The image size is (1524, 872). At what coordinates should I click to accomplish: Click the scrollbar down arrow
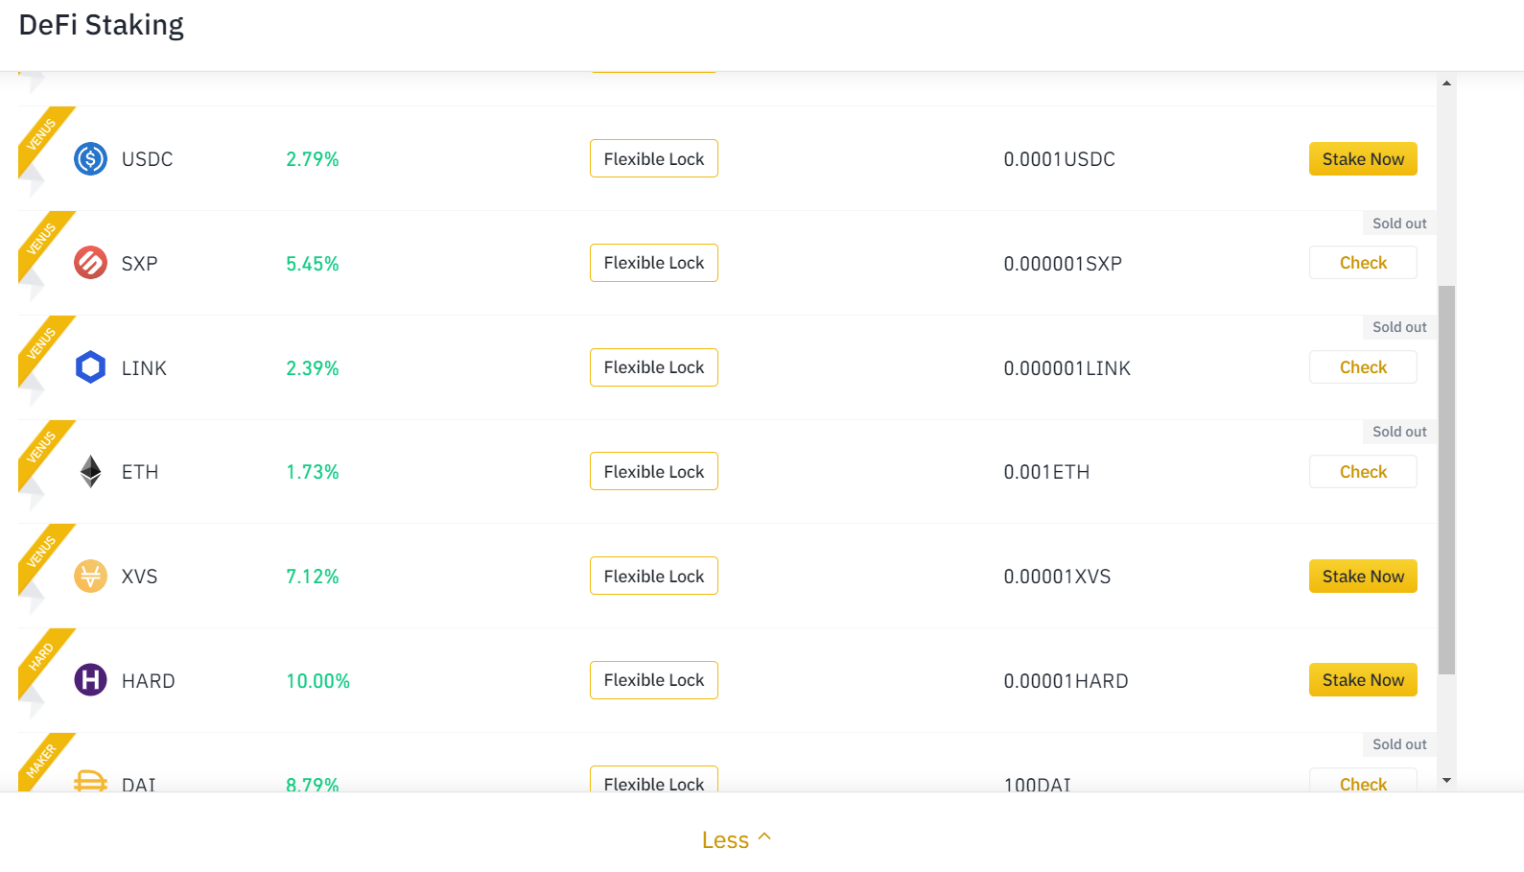tap(1446, 781)
